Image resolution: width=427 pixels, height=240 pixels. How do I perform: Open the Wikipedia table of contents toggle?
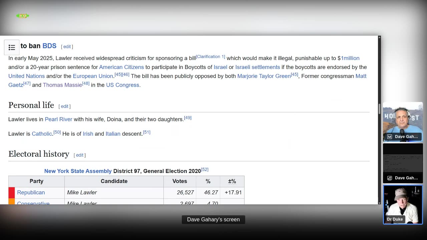12,48
